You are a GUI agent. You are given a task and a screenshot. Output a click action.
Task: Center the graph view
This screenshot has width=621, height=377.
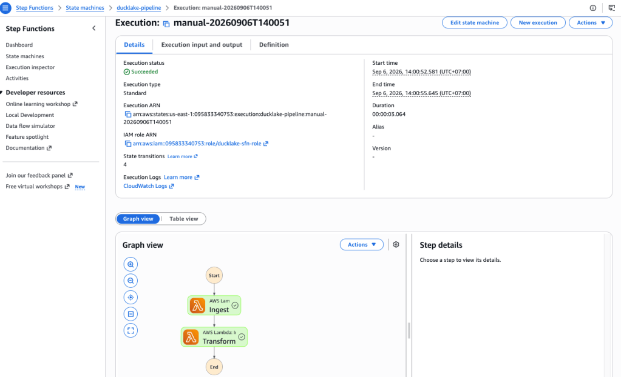pyautogui.click(x=131, y=298)
